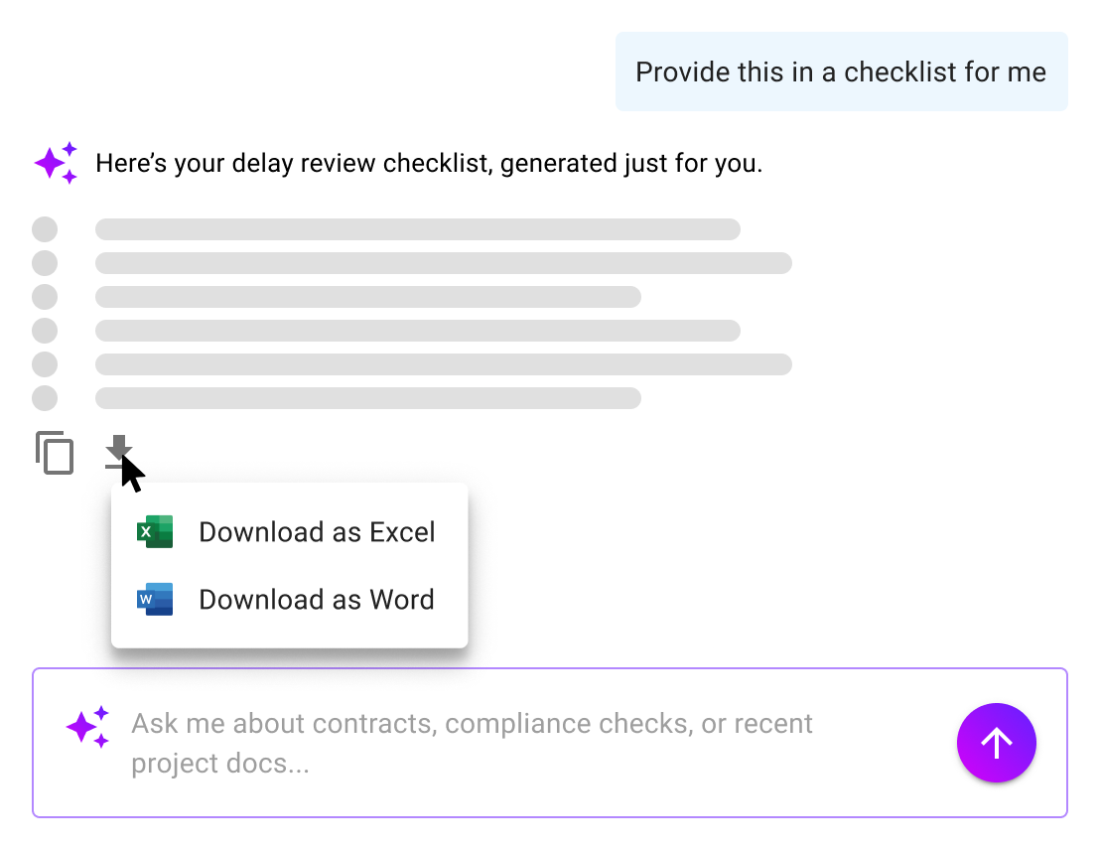This screenshot has height=850, width=1100.
Task: Click the AI sparkle icon beside the response
Action: tap(57, 162)
